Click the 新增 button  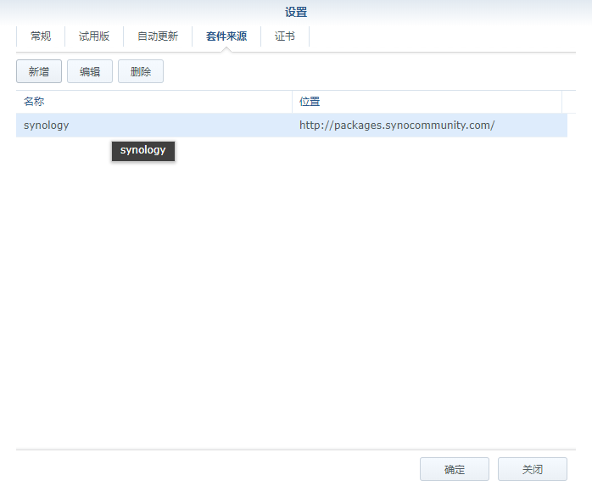click(x=39, y=71)
